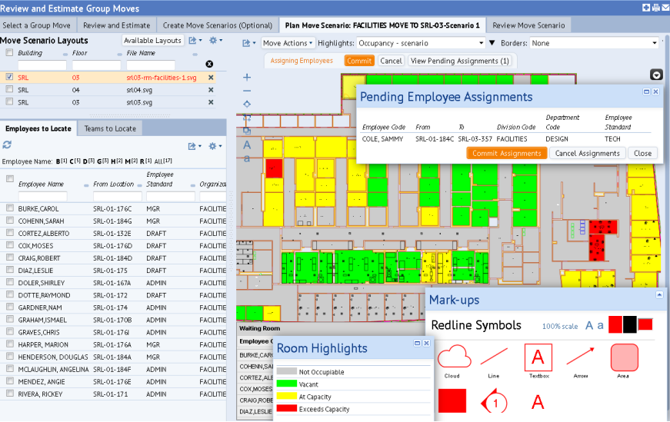This screenshot has height=422, width=670.
Task: Pick the black color swatch in Mark-ups
Action: (630, 324)
